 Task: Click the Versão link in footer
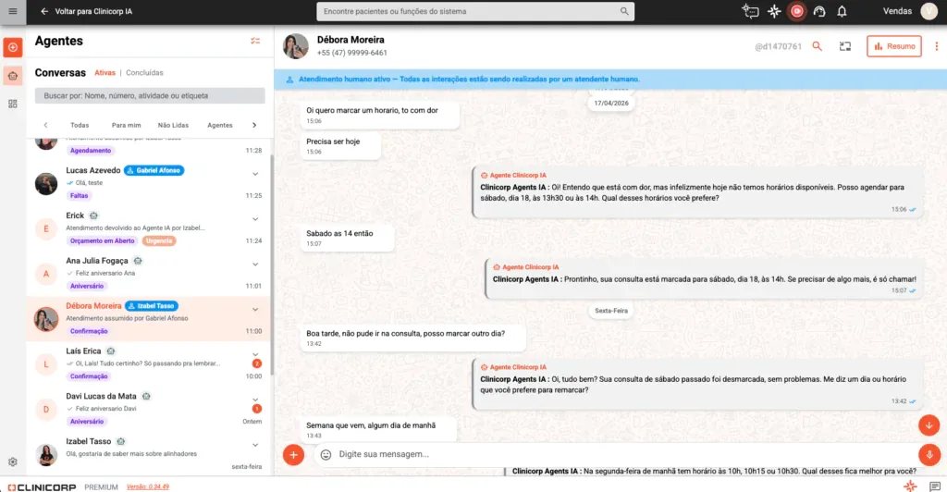coord(148,486)
